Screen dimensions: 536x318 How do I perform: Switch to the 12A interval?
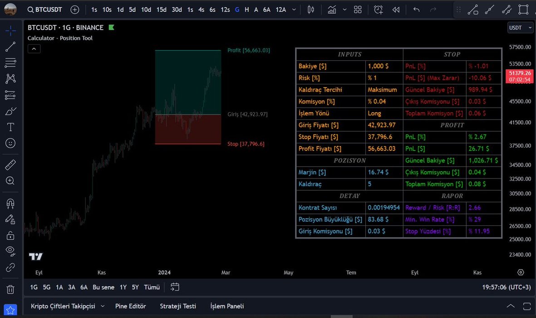(280, 10)
